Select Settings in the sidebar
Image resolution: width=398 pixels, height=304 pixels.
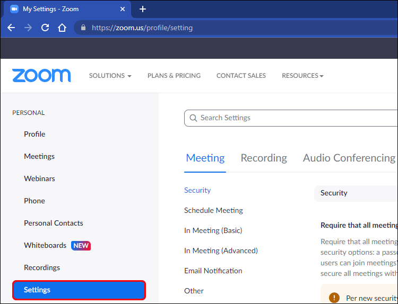[79, 290]
